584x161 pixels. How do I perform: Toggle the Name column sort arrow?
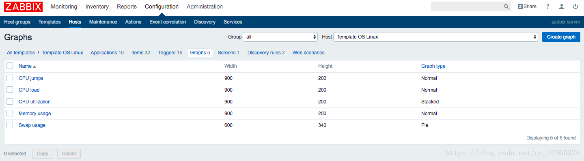(34, 66)
